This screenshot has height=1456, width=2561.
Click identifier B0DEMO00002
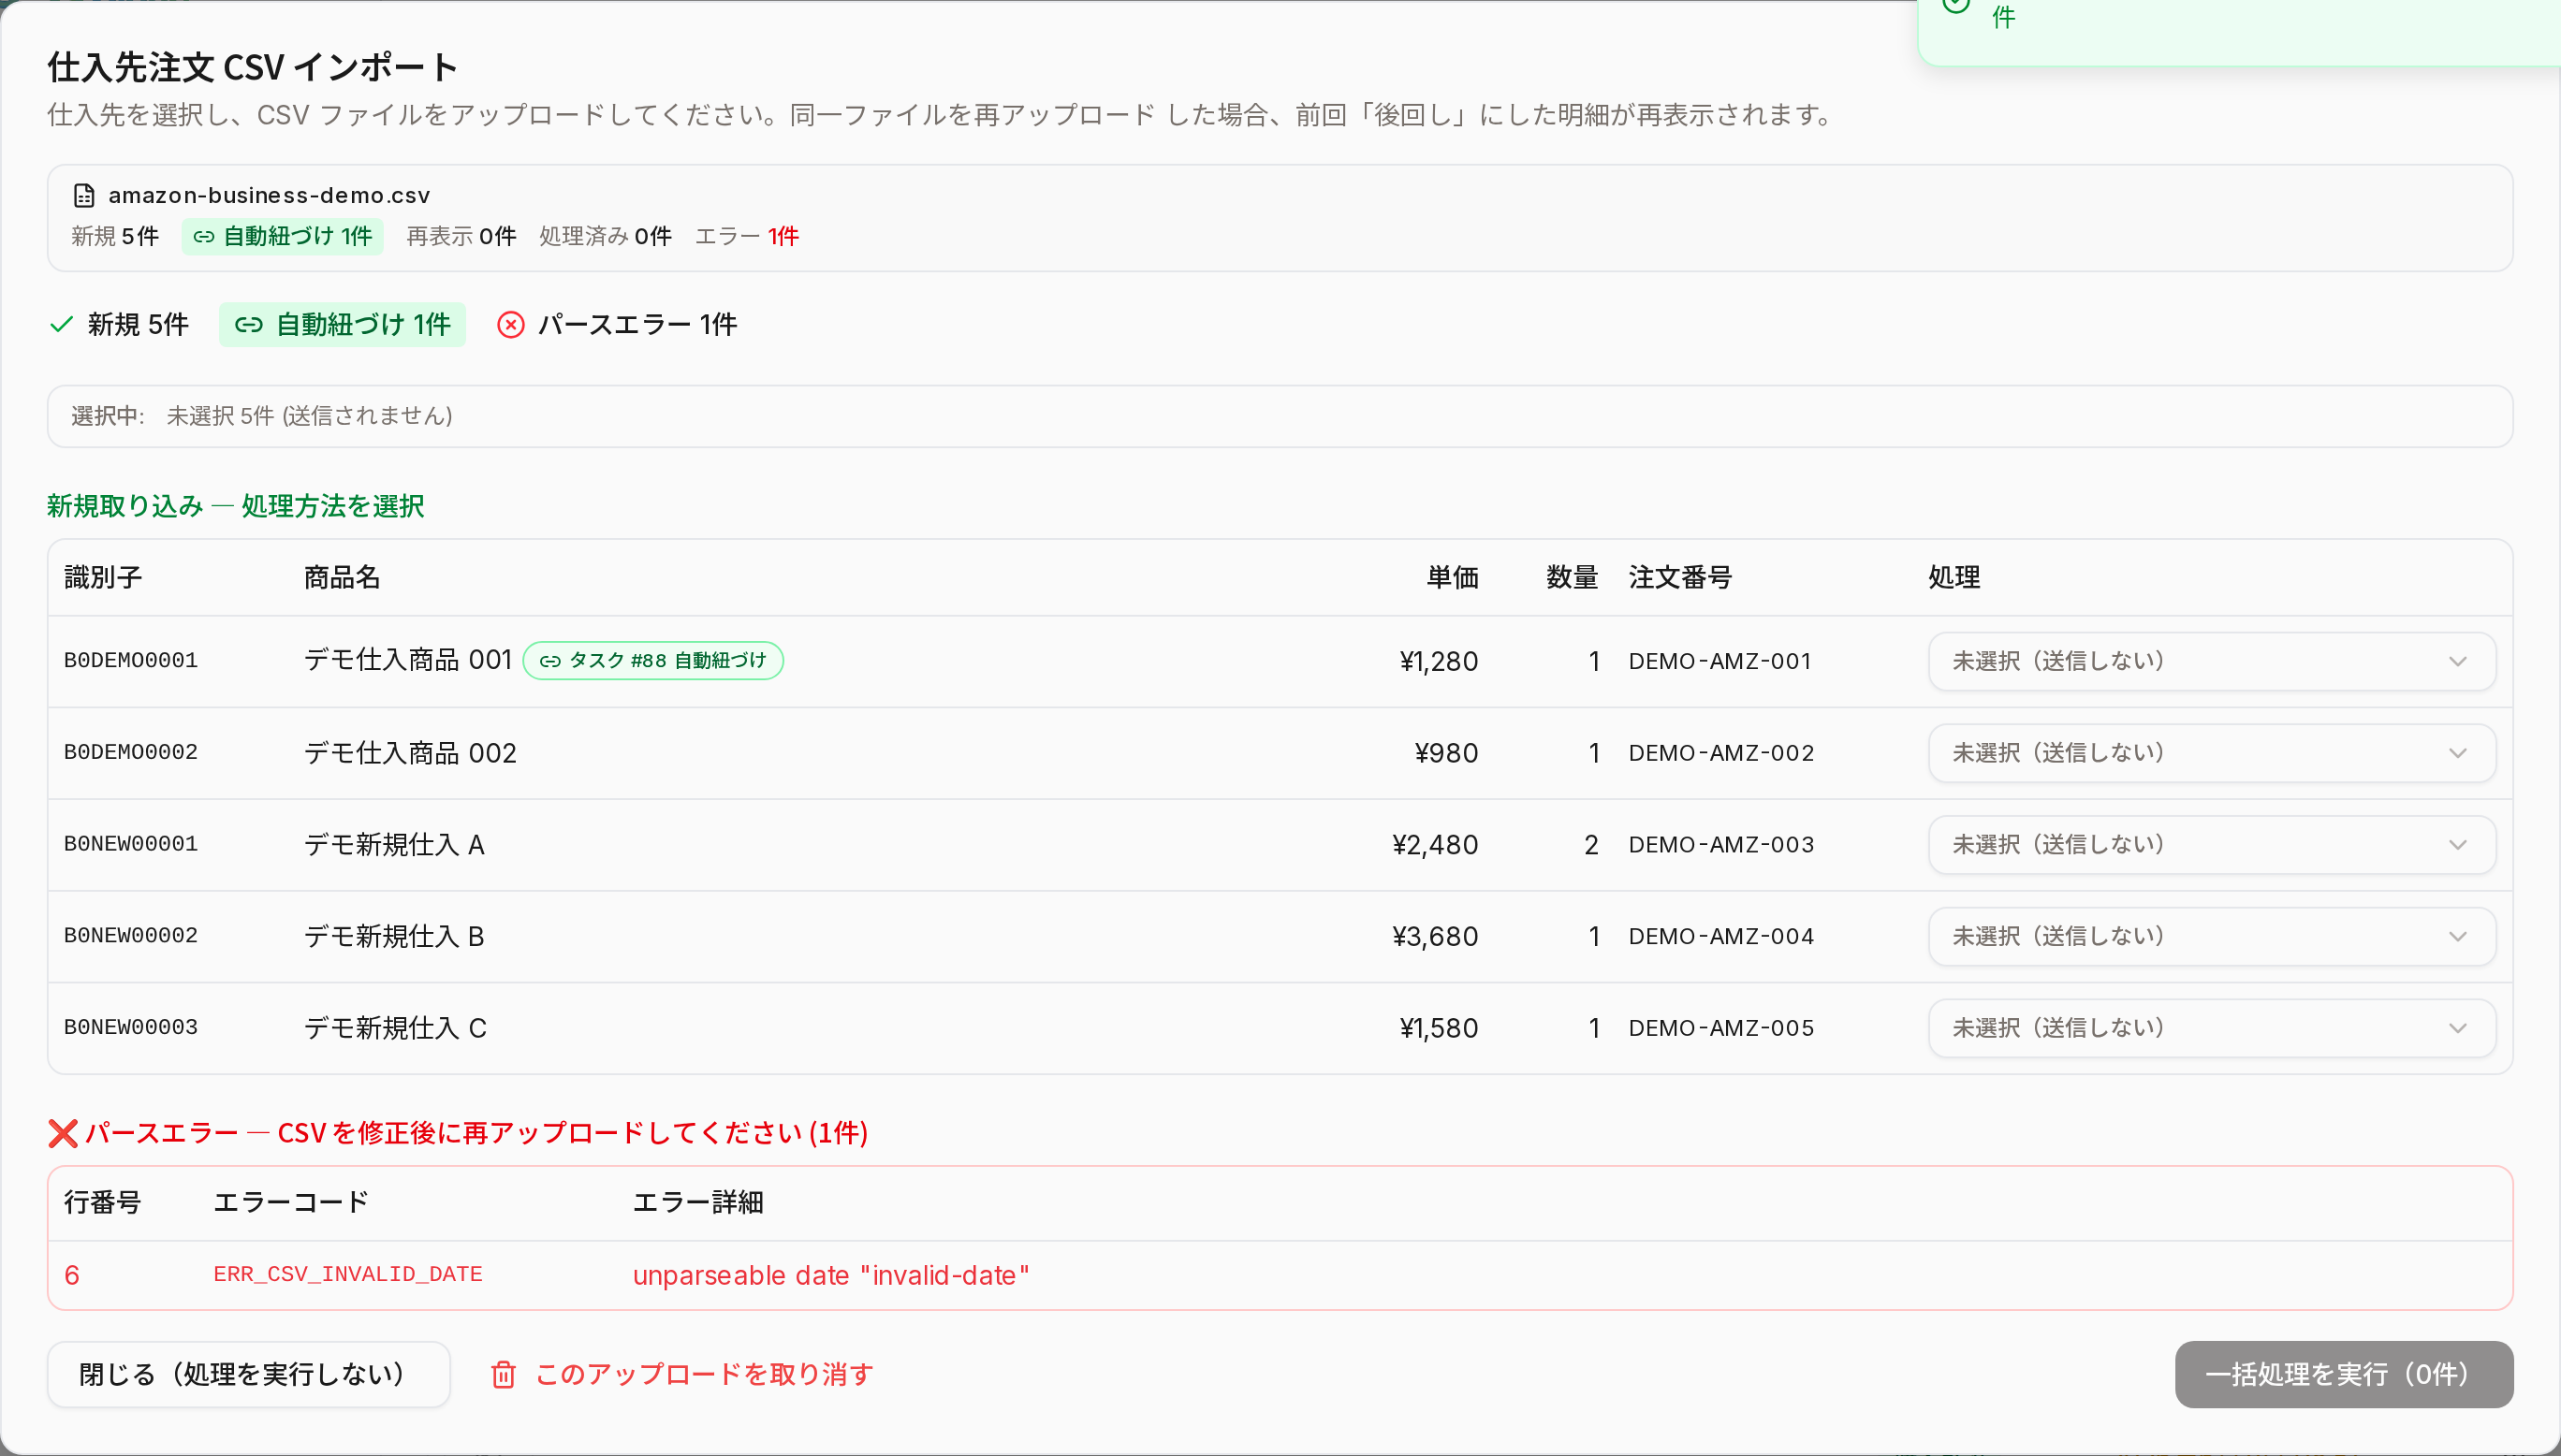(131, 753)
